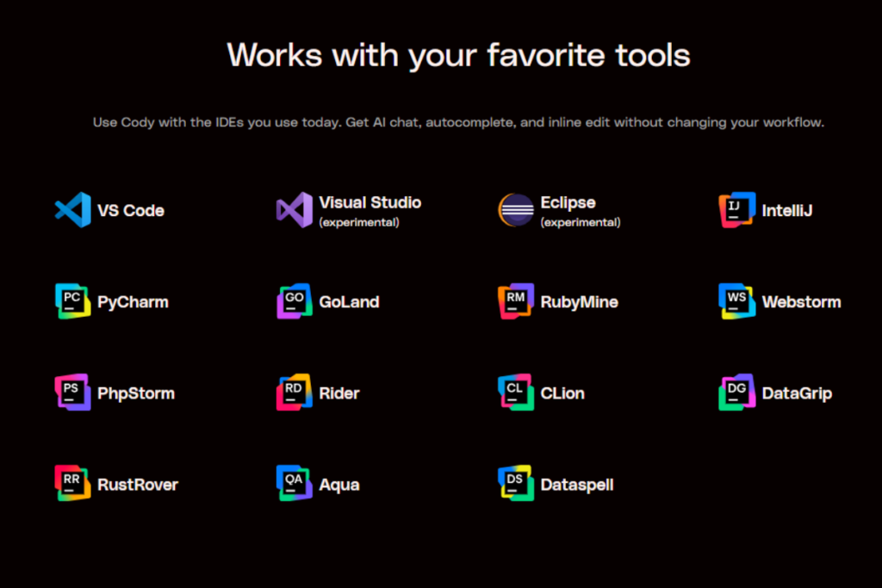The height and width of the screenshot is (588, 882).
Task: Click the Rider RD logo icon
Action: pos(295,393)
